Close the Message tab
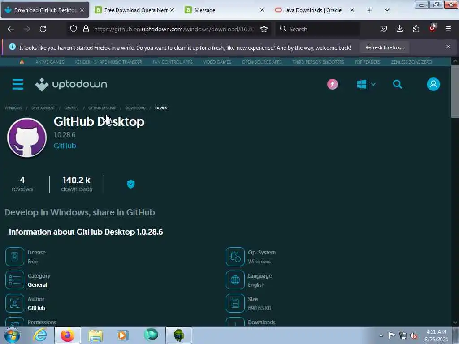The height and width of the screenshot is (344, 459). coord(262,10)
